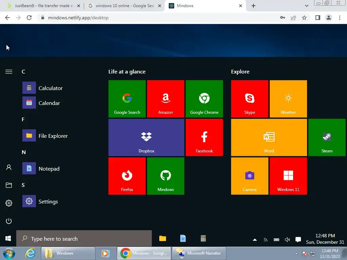This screenshot has height=260, width=347.
Task: Toggle the Chrome side panel
Action: (318, 18)
